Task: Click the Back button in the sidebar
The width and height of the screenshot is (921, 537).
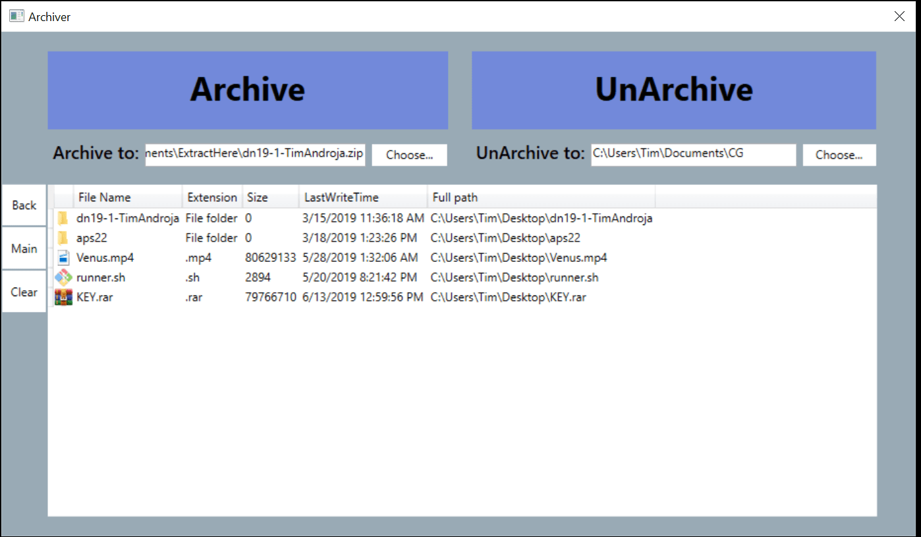Action: pyautogui.click(x=24, y=205)
